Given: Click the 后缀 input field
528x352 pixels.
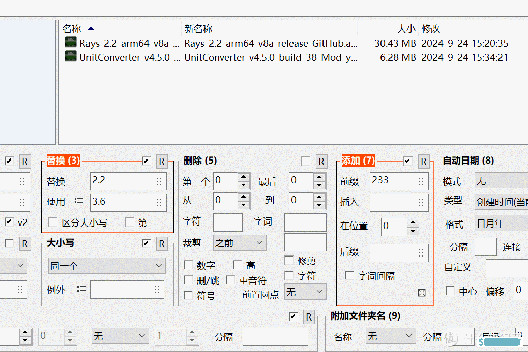Looking at the screenshot, I should [x=399, y=252].
